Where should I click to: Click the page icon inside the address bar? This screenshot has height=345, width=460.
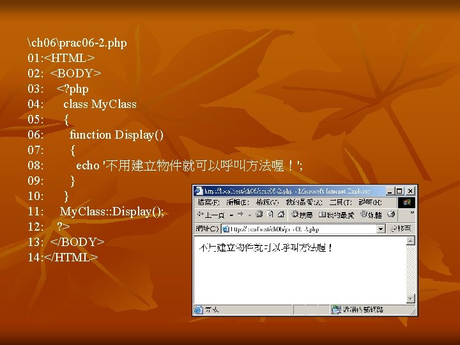[x=226, y=229]
